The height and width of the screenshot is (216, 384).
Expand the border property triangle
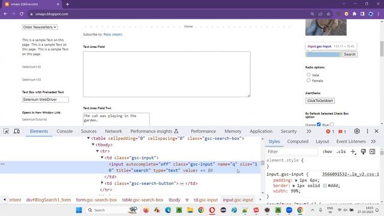[293, 185]
